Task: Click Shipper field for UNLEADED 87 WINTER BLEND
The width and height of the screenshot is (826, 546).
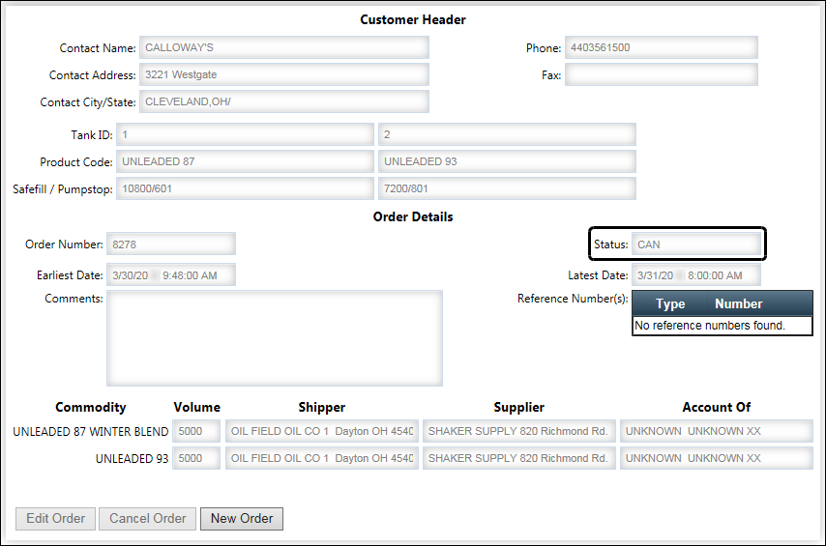Action: pos(322,431)
